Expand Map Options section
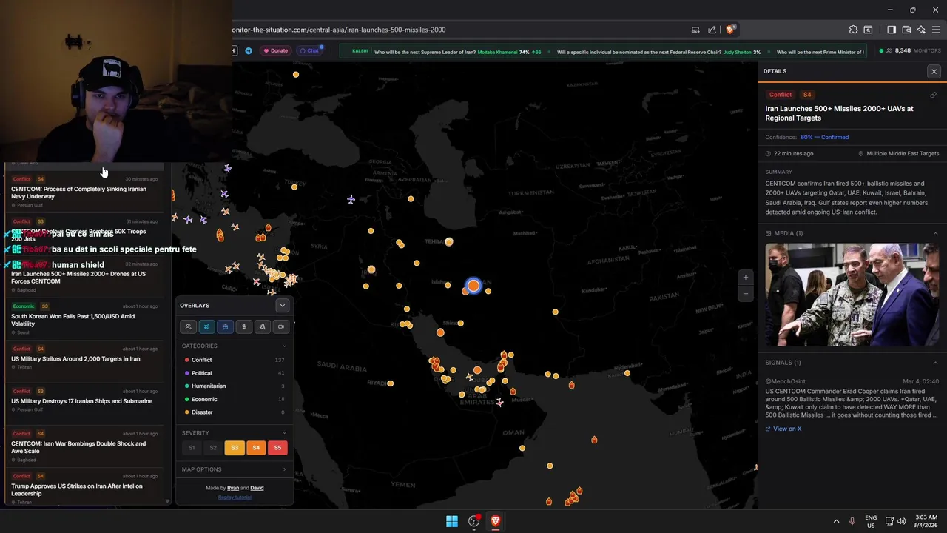Image resolution: width=947 pixels, height=533 pixels. tap(284, 469)
